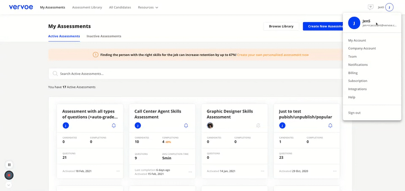Open Assessment Library nav item
The height and width of the screenshot is (191, 405).
pyautogui.click(x=87, y=8)
